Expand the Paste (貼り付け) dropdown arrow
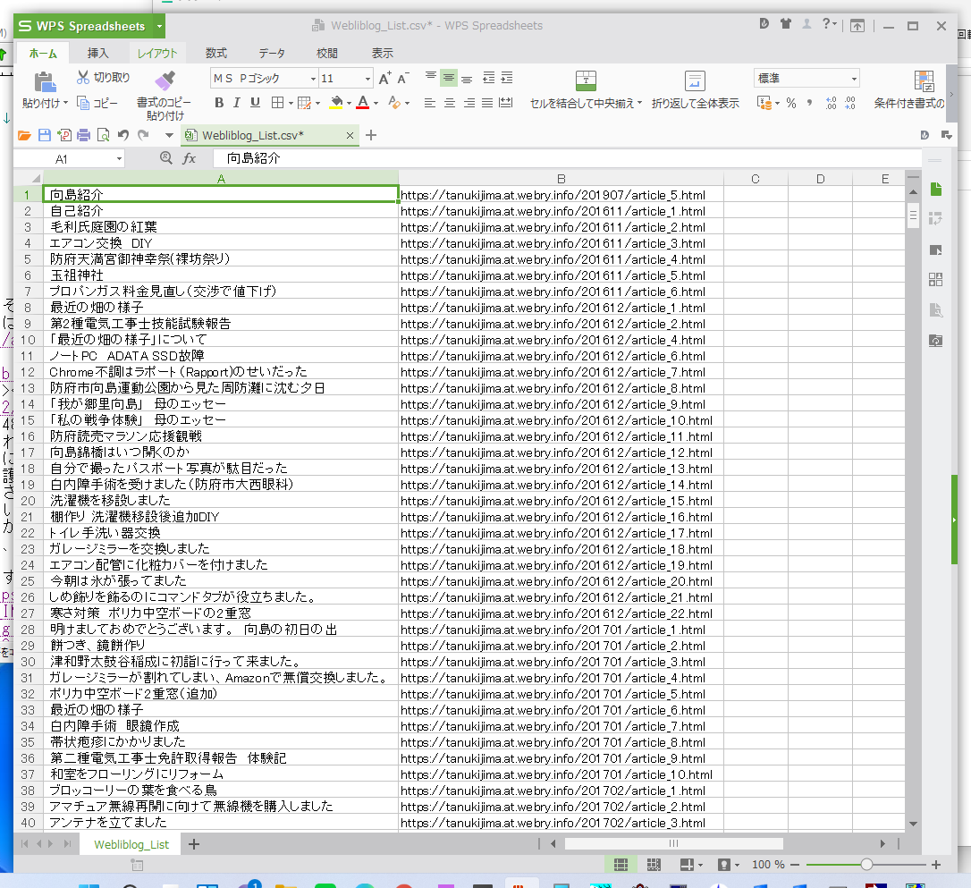 pyautogui.click(x=65, y=103)
